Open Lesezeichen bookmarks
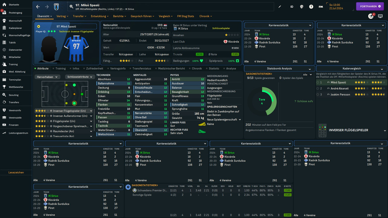 coord(16,173)
